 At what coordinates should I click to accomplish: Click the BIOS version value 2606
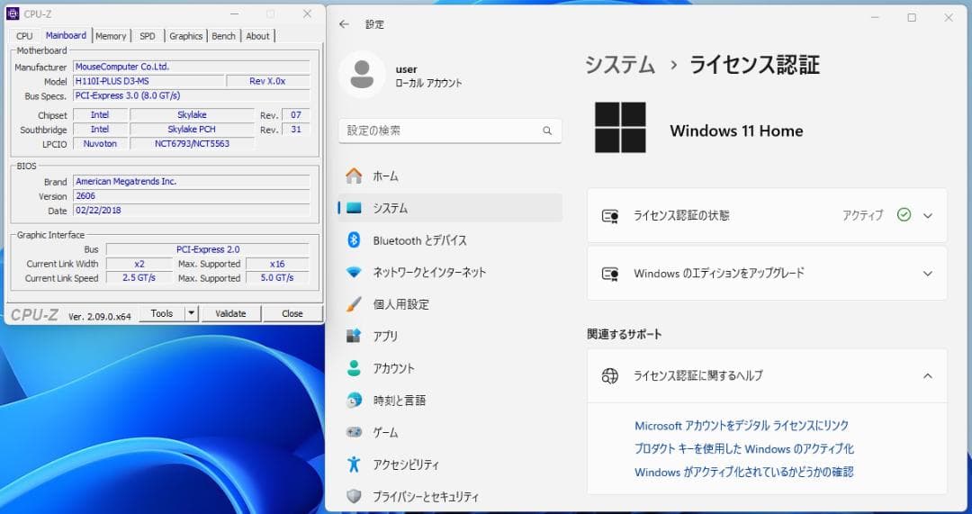(192, 196)
